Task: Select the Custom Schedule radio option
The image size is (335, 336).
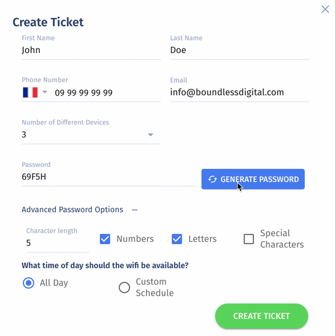Action: 124,288
